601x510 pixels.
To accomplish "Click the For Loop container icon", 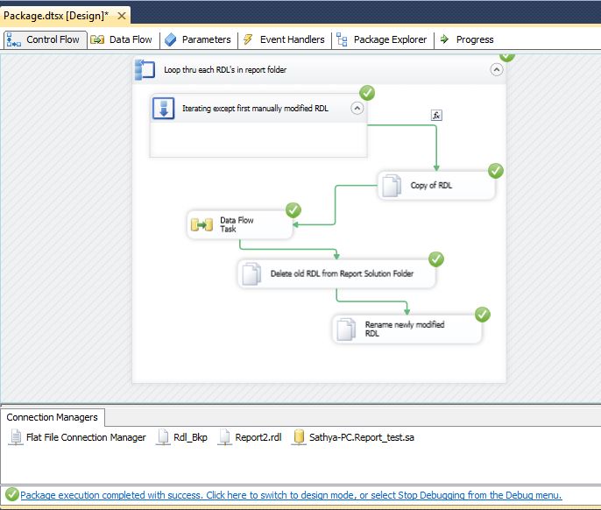I will pyautogui.click(x=163, y=109).
